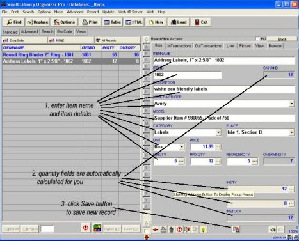Switch to the Views toolbar tab
Image resolution: width=299 pixels, height=241 pixels.
click(81, 32)
